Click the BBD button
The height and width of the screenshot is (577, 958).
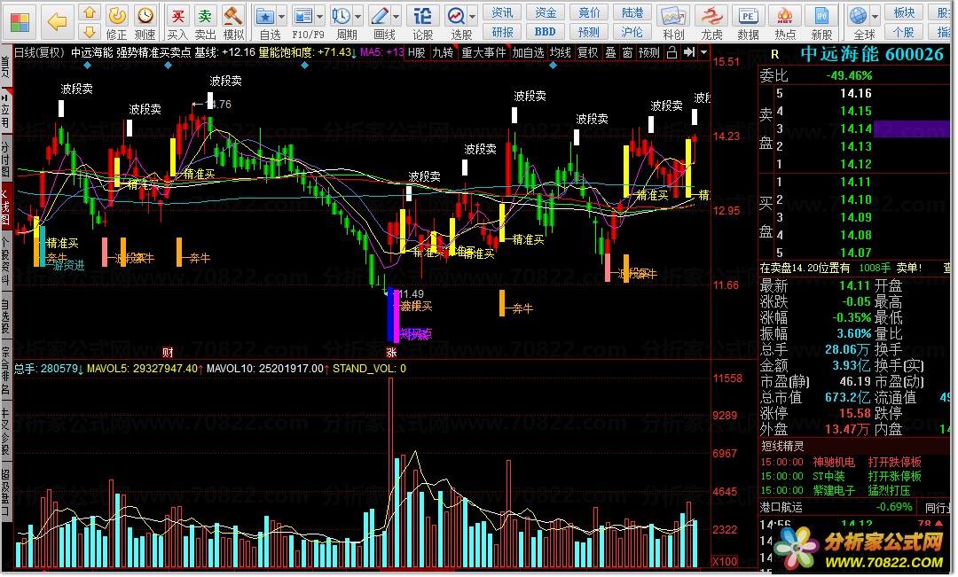coord(546,32)
